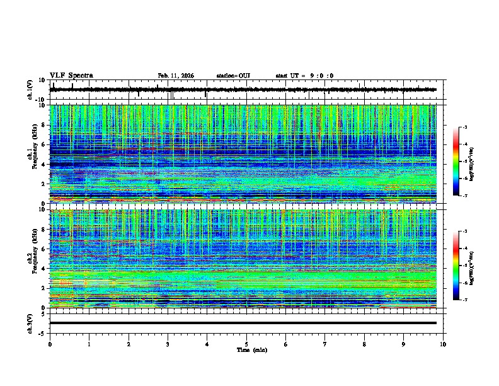Select the "Feb. 11, 2026" date text

176,76
